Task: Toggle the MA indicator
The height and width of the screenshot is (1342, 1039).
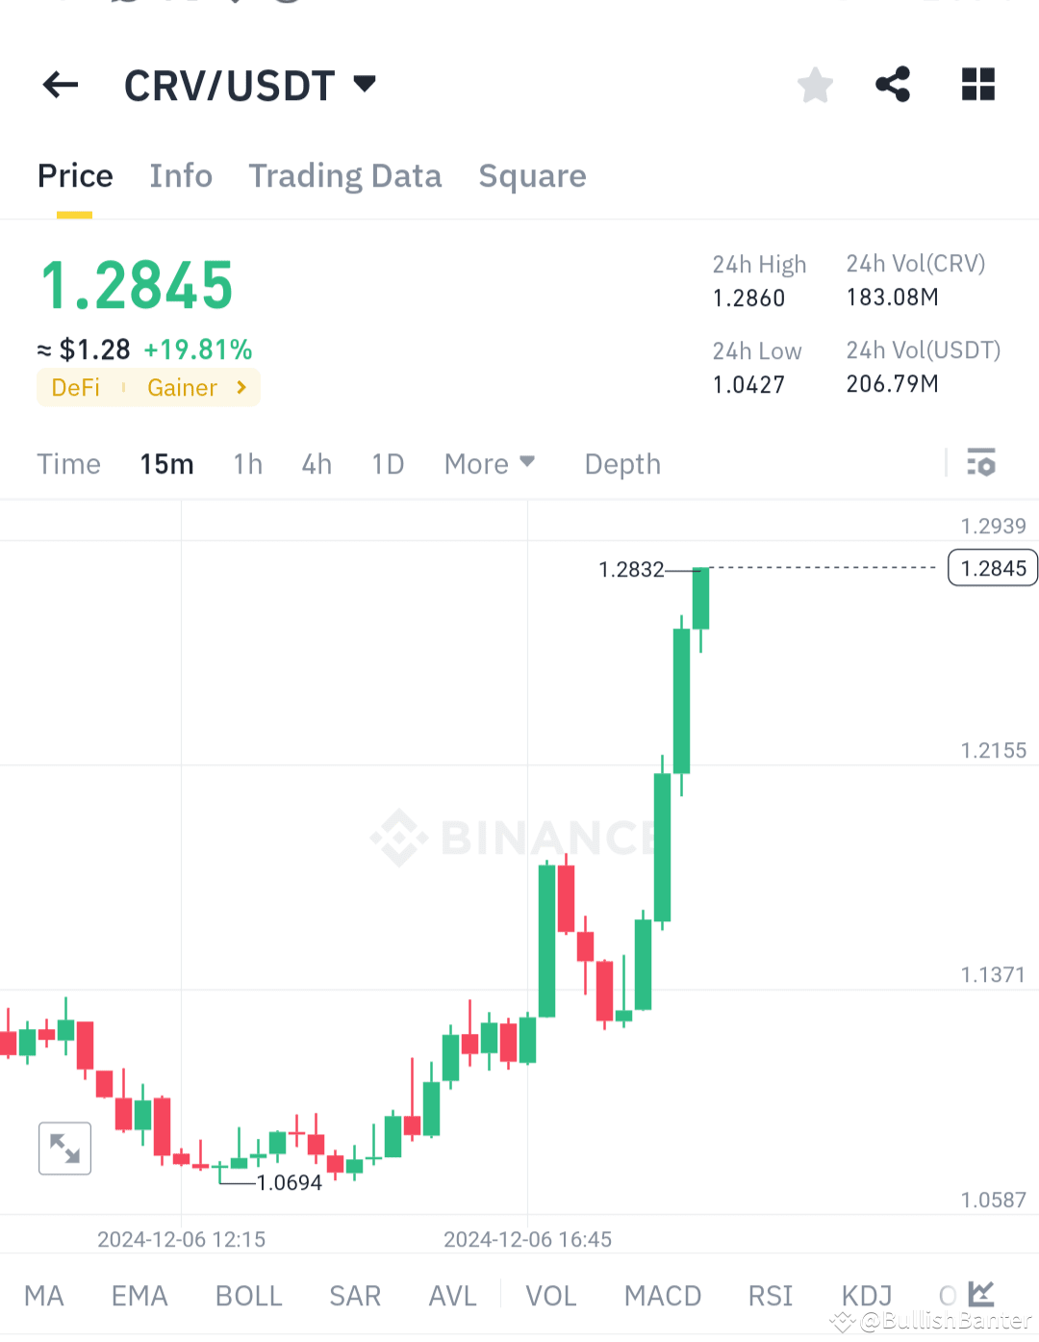Action: (44, 1295)
